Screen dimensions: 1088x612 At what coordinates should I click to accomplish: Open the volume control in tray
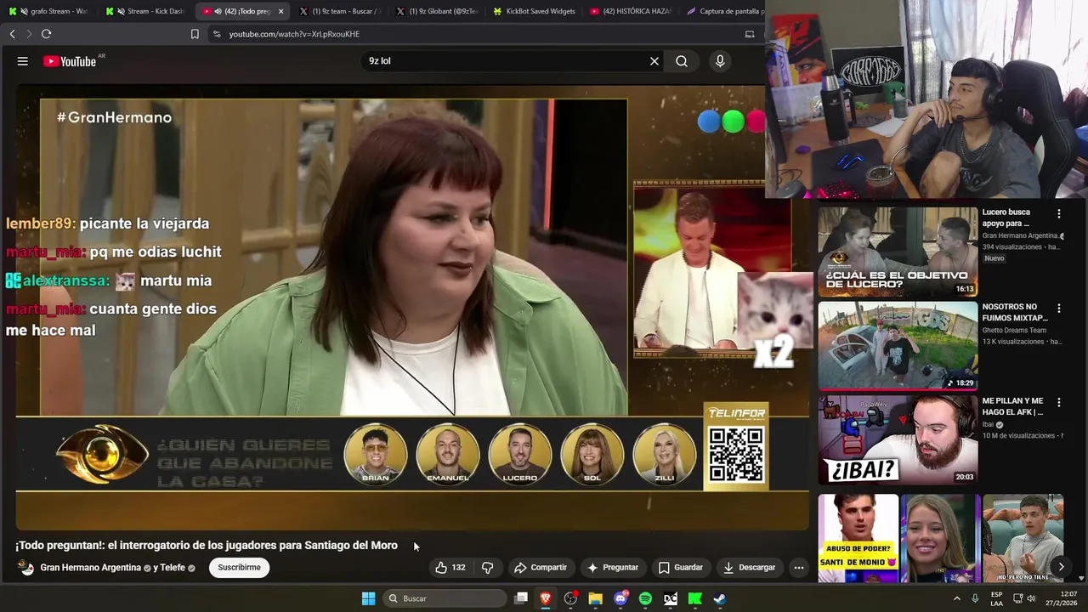tap(1031, 598)
